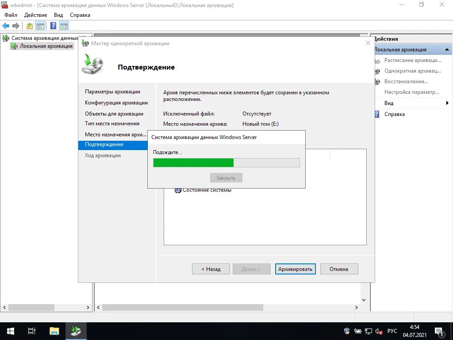Open the Справка menu

coord(80,15)
